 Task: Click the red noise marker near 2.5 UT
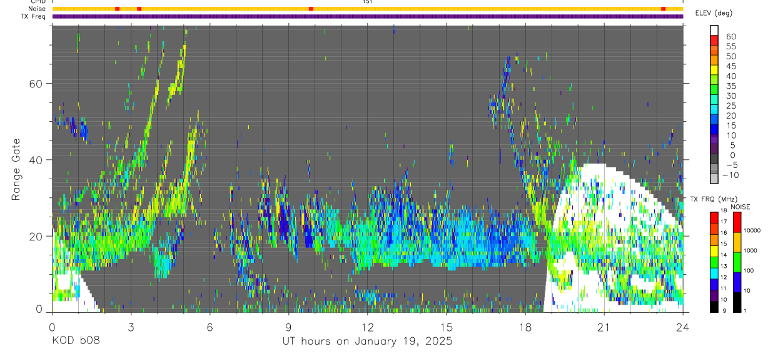117,9
